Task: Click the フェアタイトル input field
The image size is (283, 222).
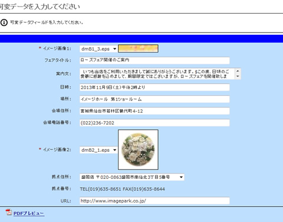Action: coord(154,60)
